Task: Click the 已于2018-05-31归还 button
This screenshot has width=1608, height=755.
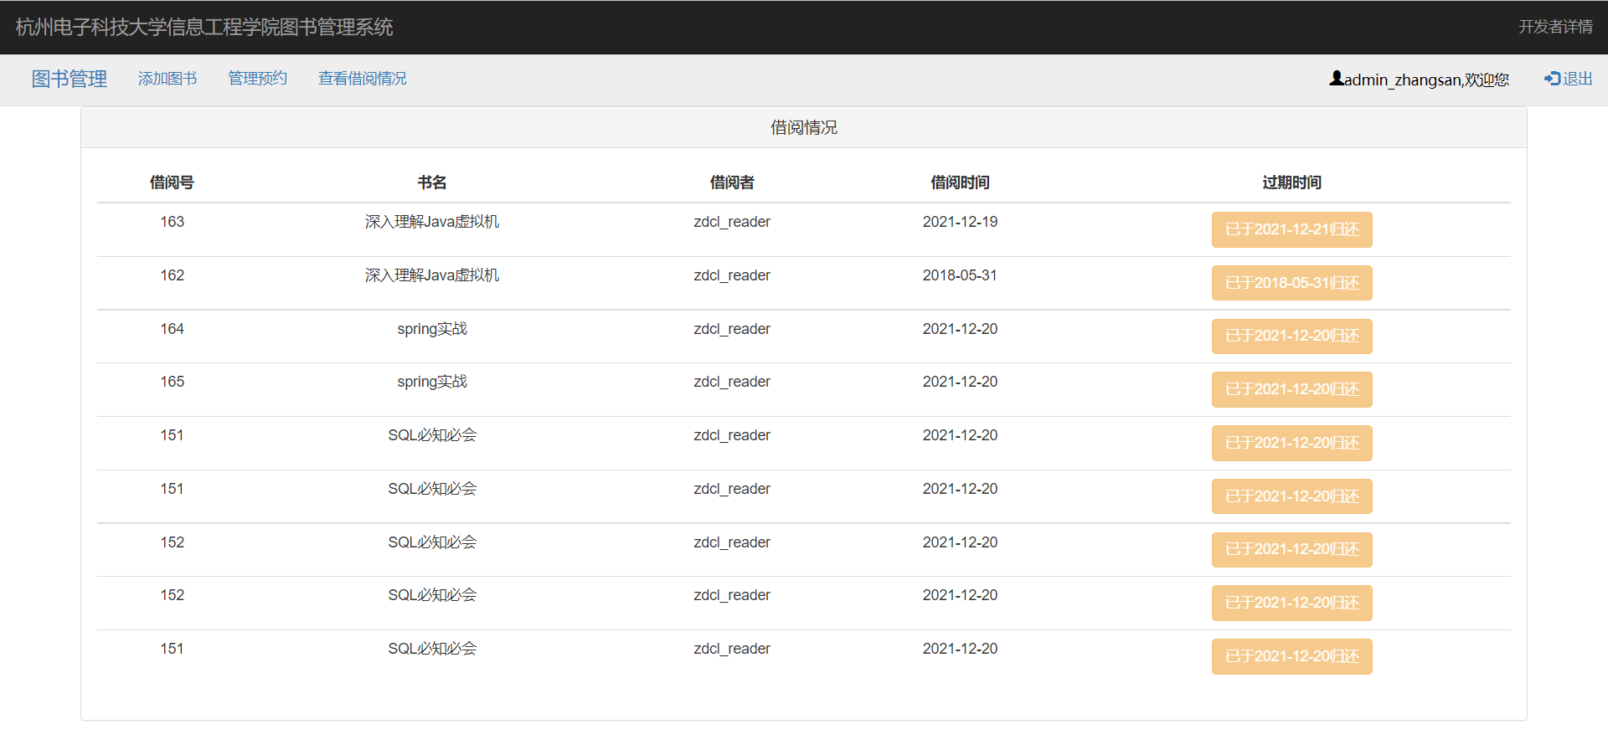Action: pos(1292,283)
